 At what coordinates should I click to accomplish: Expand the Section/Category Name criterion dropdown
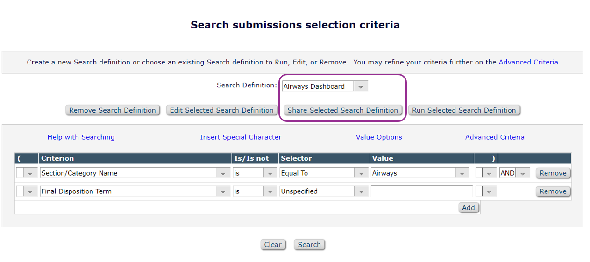click(223, 173)
